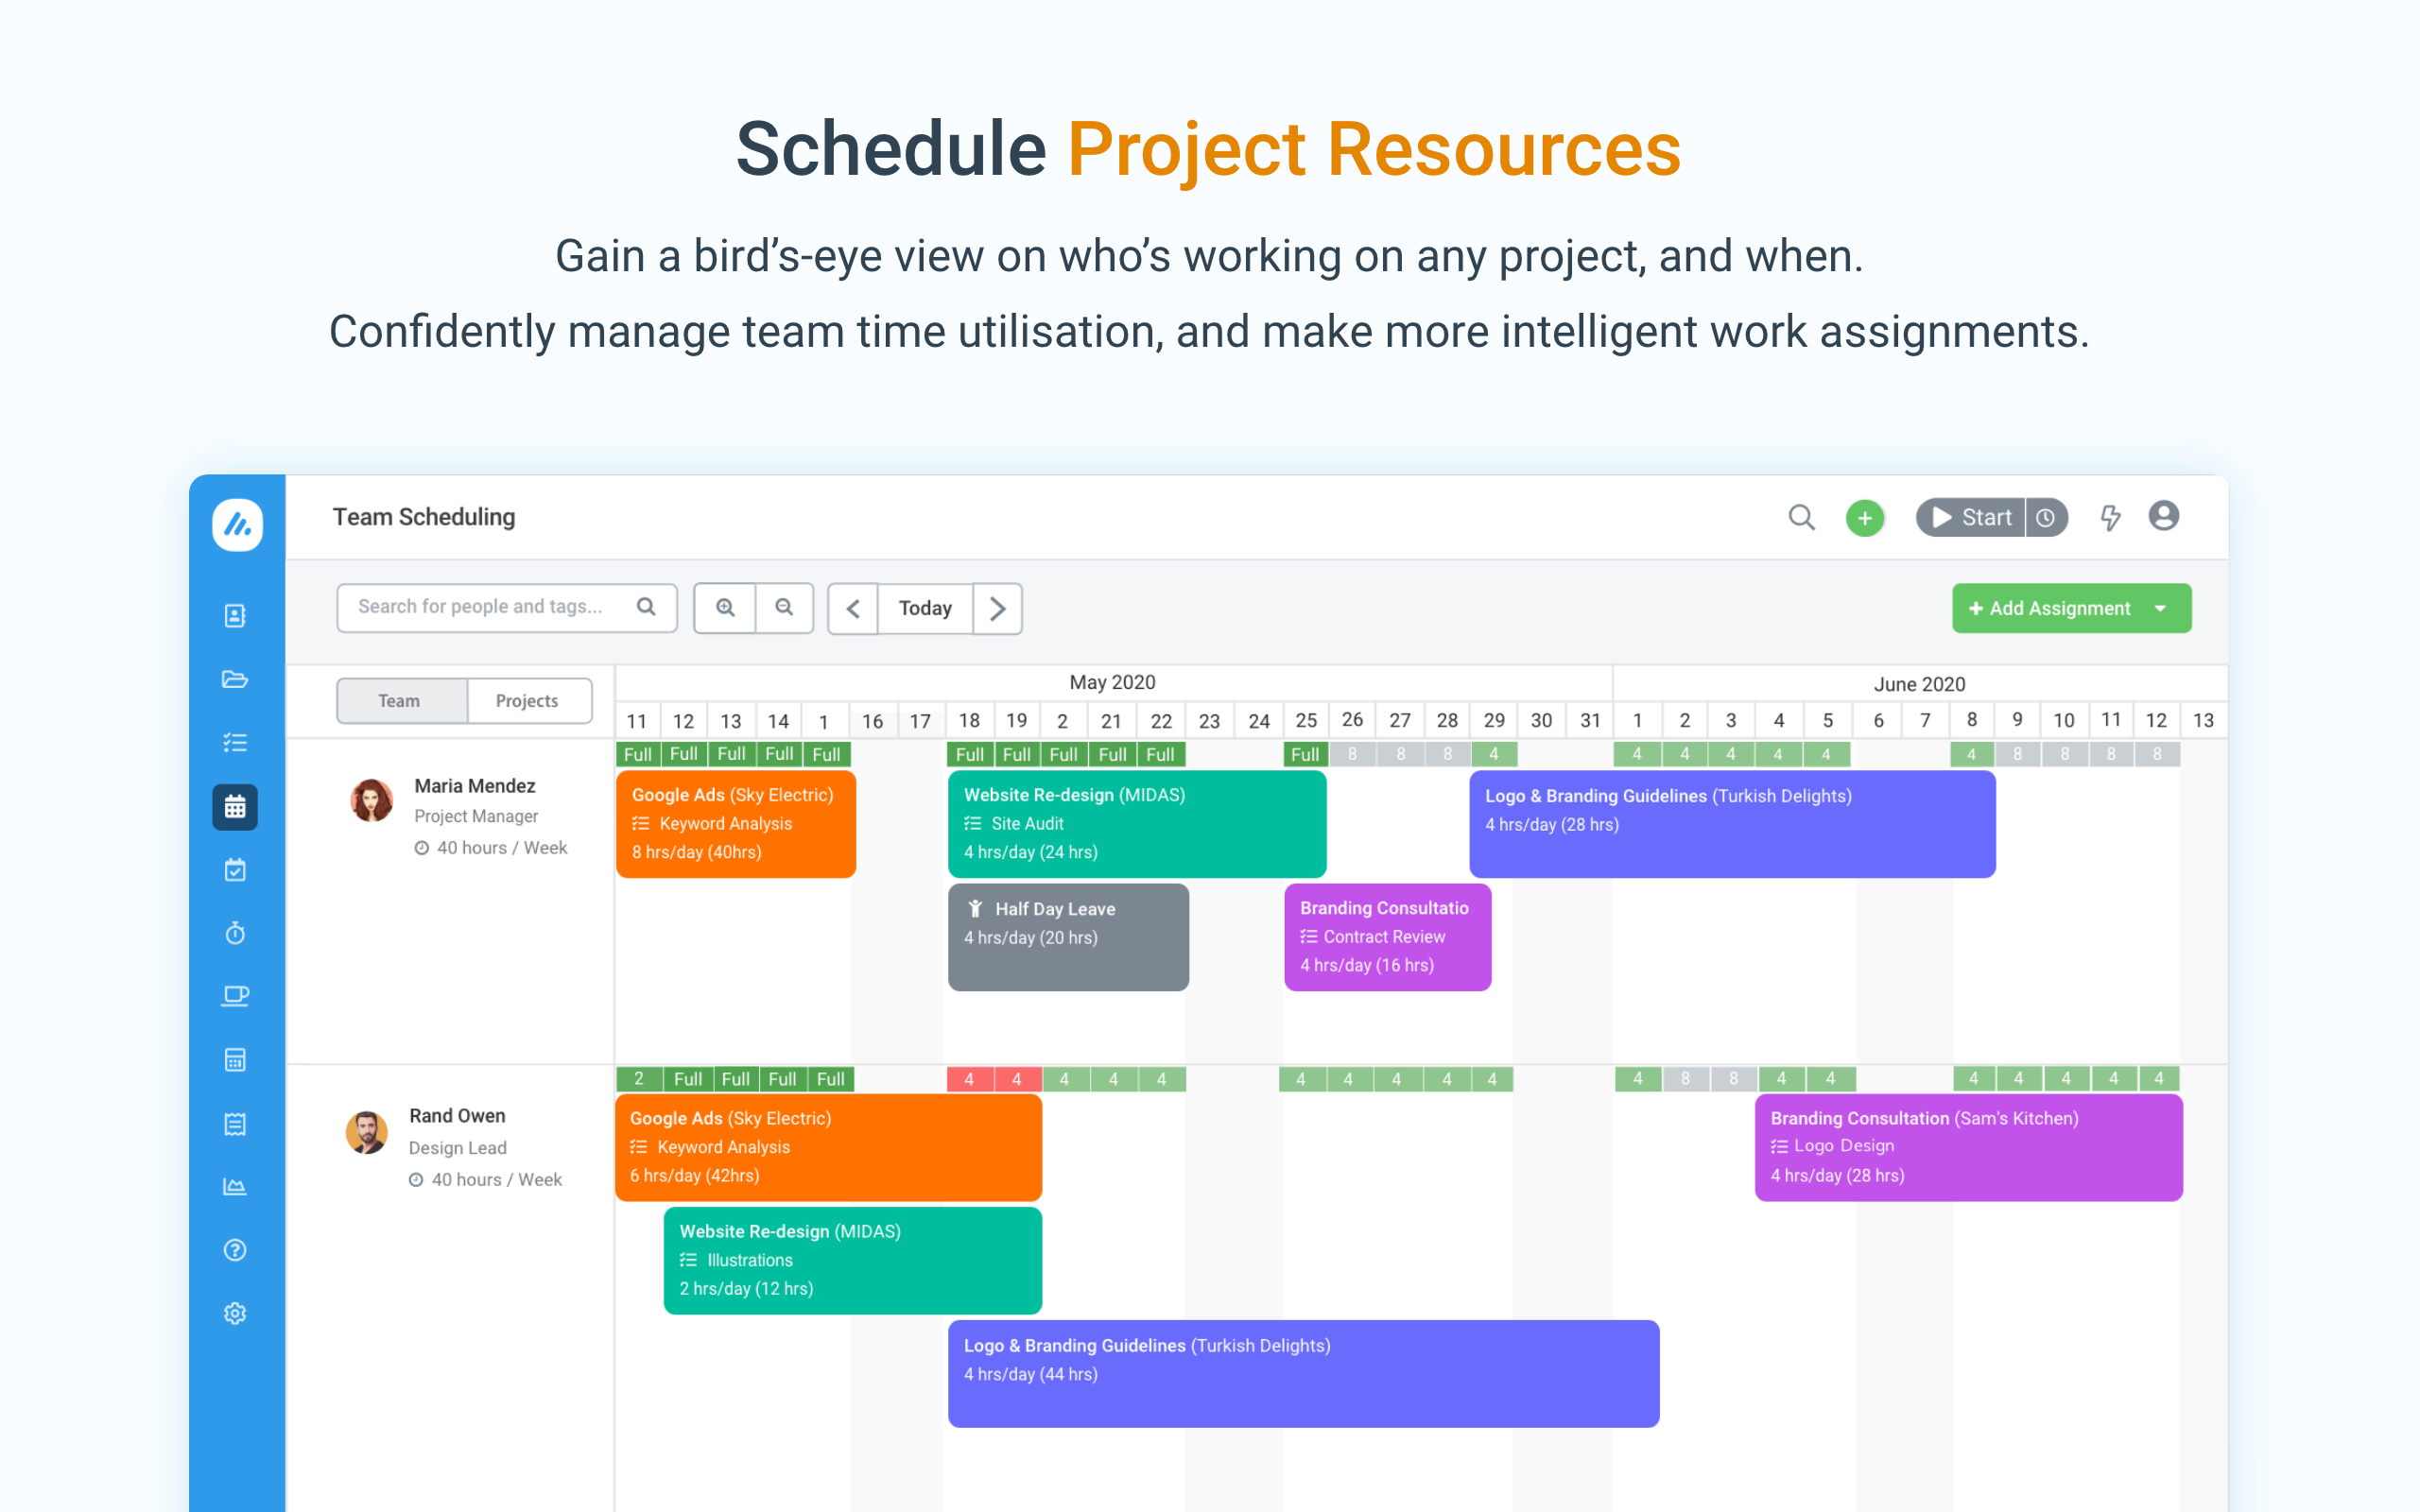
Task: Click the Today button to reset view
Action: click(922, 608)
